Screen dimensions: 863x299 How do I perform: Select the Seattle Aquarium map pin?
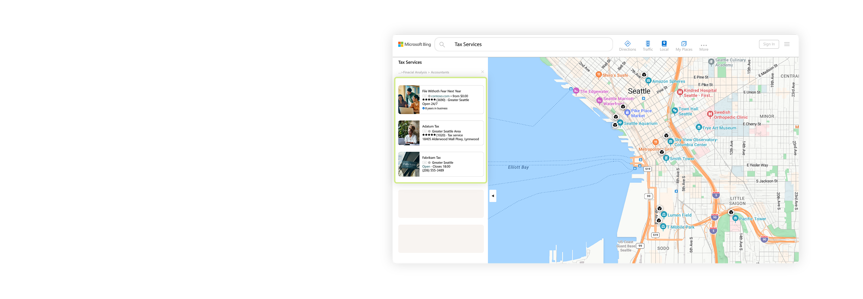tap(620, 123)
